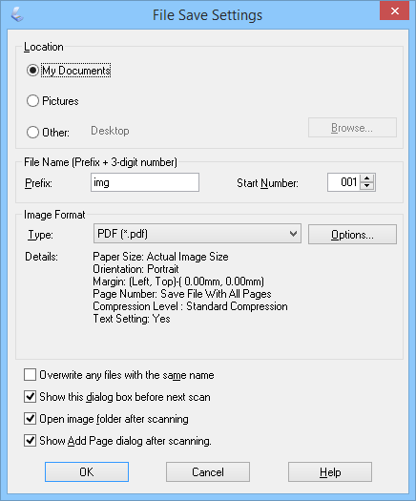Click the scanner app icon in title bar

tap(17, 14)
